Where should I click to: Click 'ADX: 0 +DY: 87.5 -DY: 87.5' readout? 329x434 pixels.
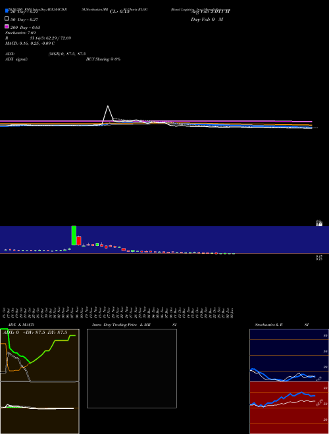point(35,333)
